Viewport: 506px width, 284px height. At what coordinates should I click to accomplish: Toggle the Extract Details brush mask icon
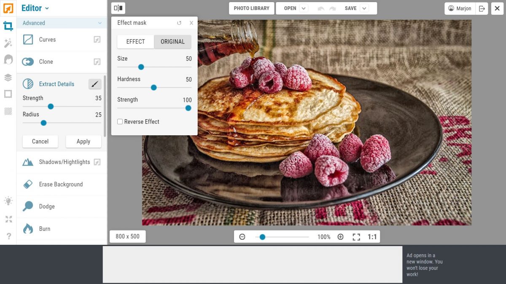tap(95, 84)
